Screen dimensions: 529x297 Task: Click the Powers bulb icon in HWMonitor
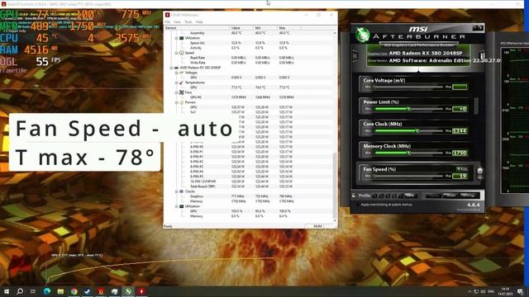tap(182, 102)
